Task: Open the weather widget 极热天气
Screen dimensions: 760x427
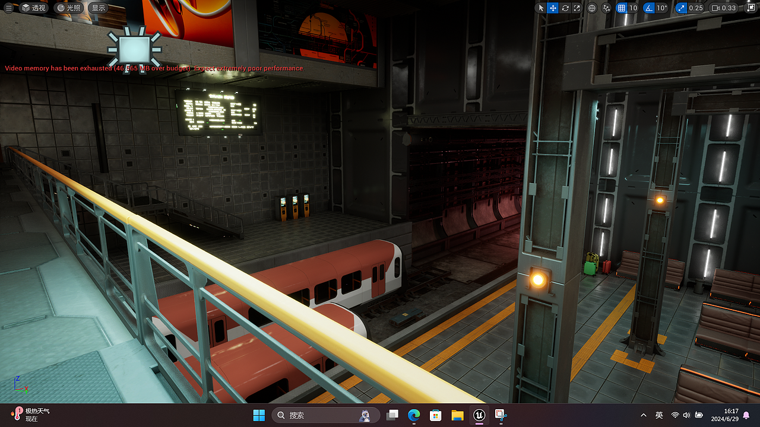Action: (31, 415)
